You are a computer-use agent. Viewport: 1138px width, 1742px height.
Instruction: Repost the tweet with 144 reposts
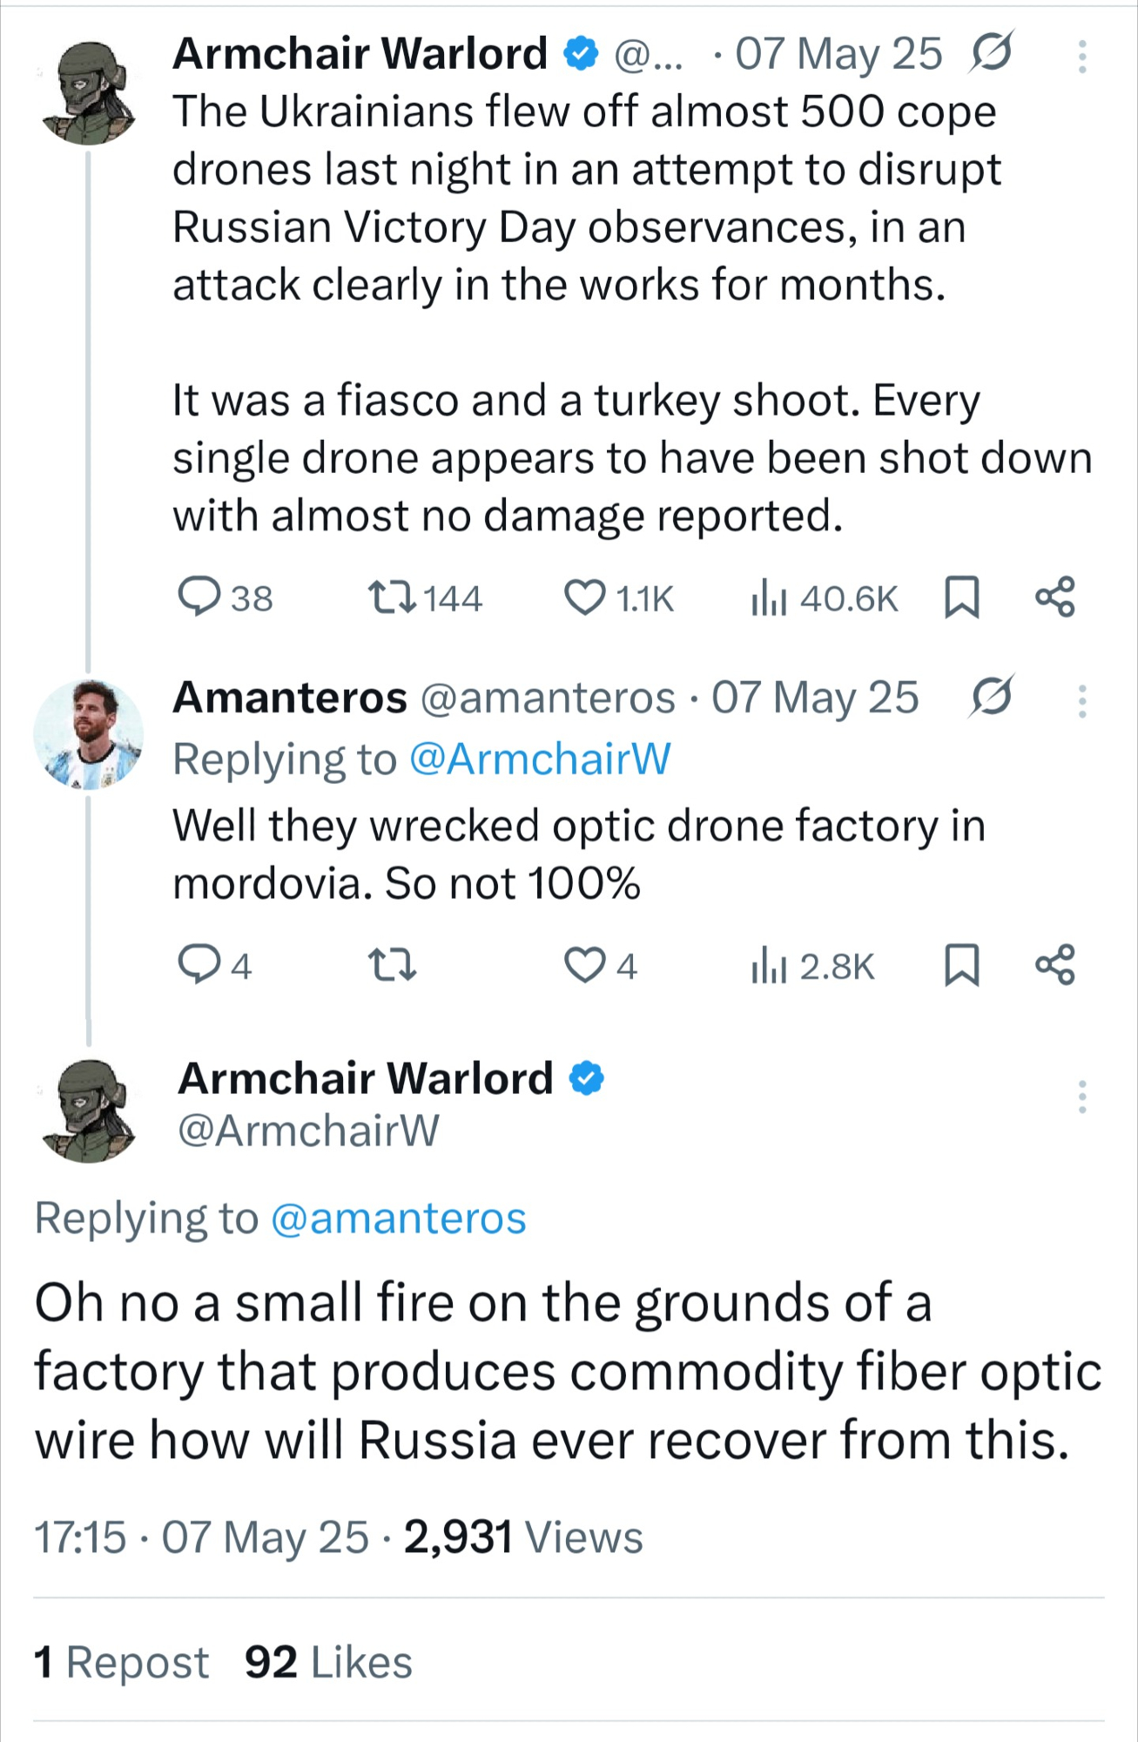[x=393, y=598]
